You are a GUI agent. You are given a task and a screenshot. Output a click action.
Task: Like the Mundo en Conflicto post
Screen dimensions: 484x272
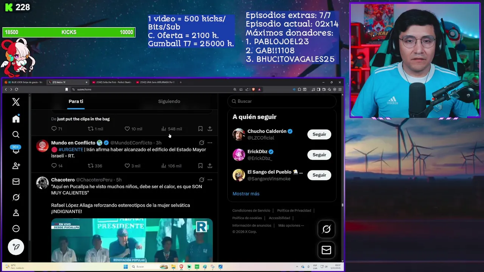(x=132, y=166)
